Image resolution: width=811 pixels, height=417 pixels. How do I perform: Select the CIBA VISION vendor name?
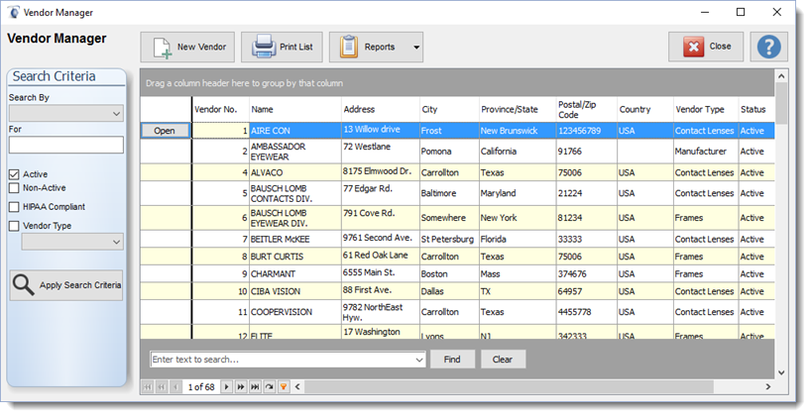point(295,291)
